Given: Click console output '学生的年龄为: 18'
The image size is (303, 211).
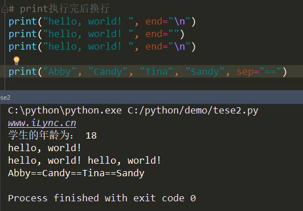Looking at the screenshot, I should click(52, 135).
